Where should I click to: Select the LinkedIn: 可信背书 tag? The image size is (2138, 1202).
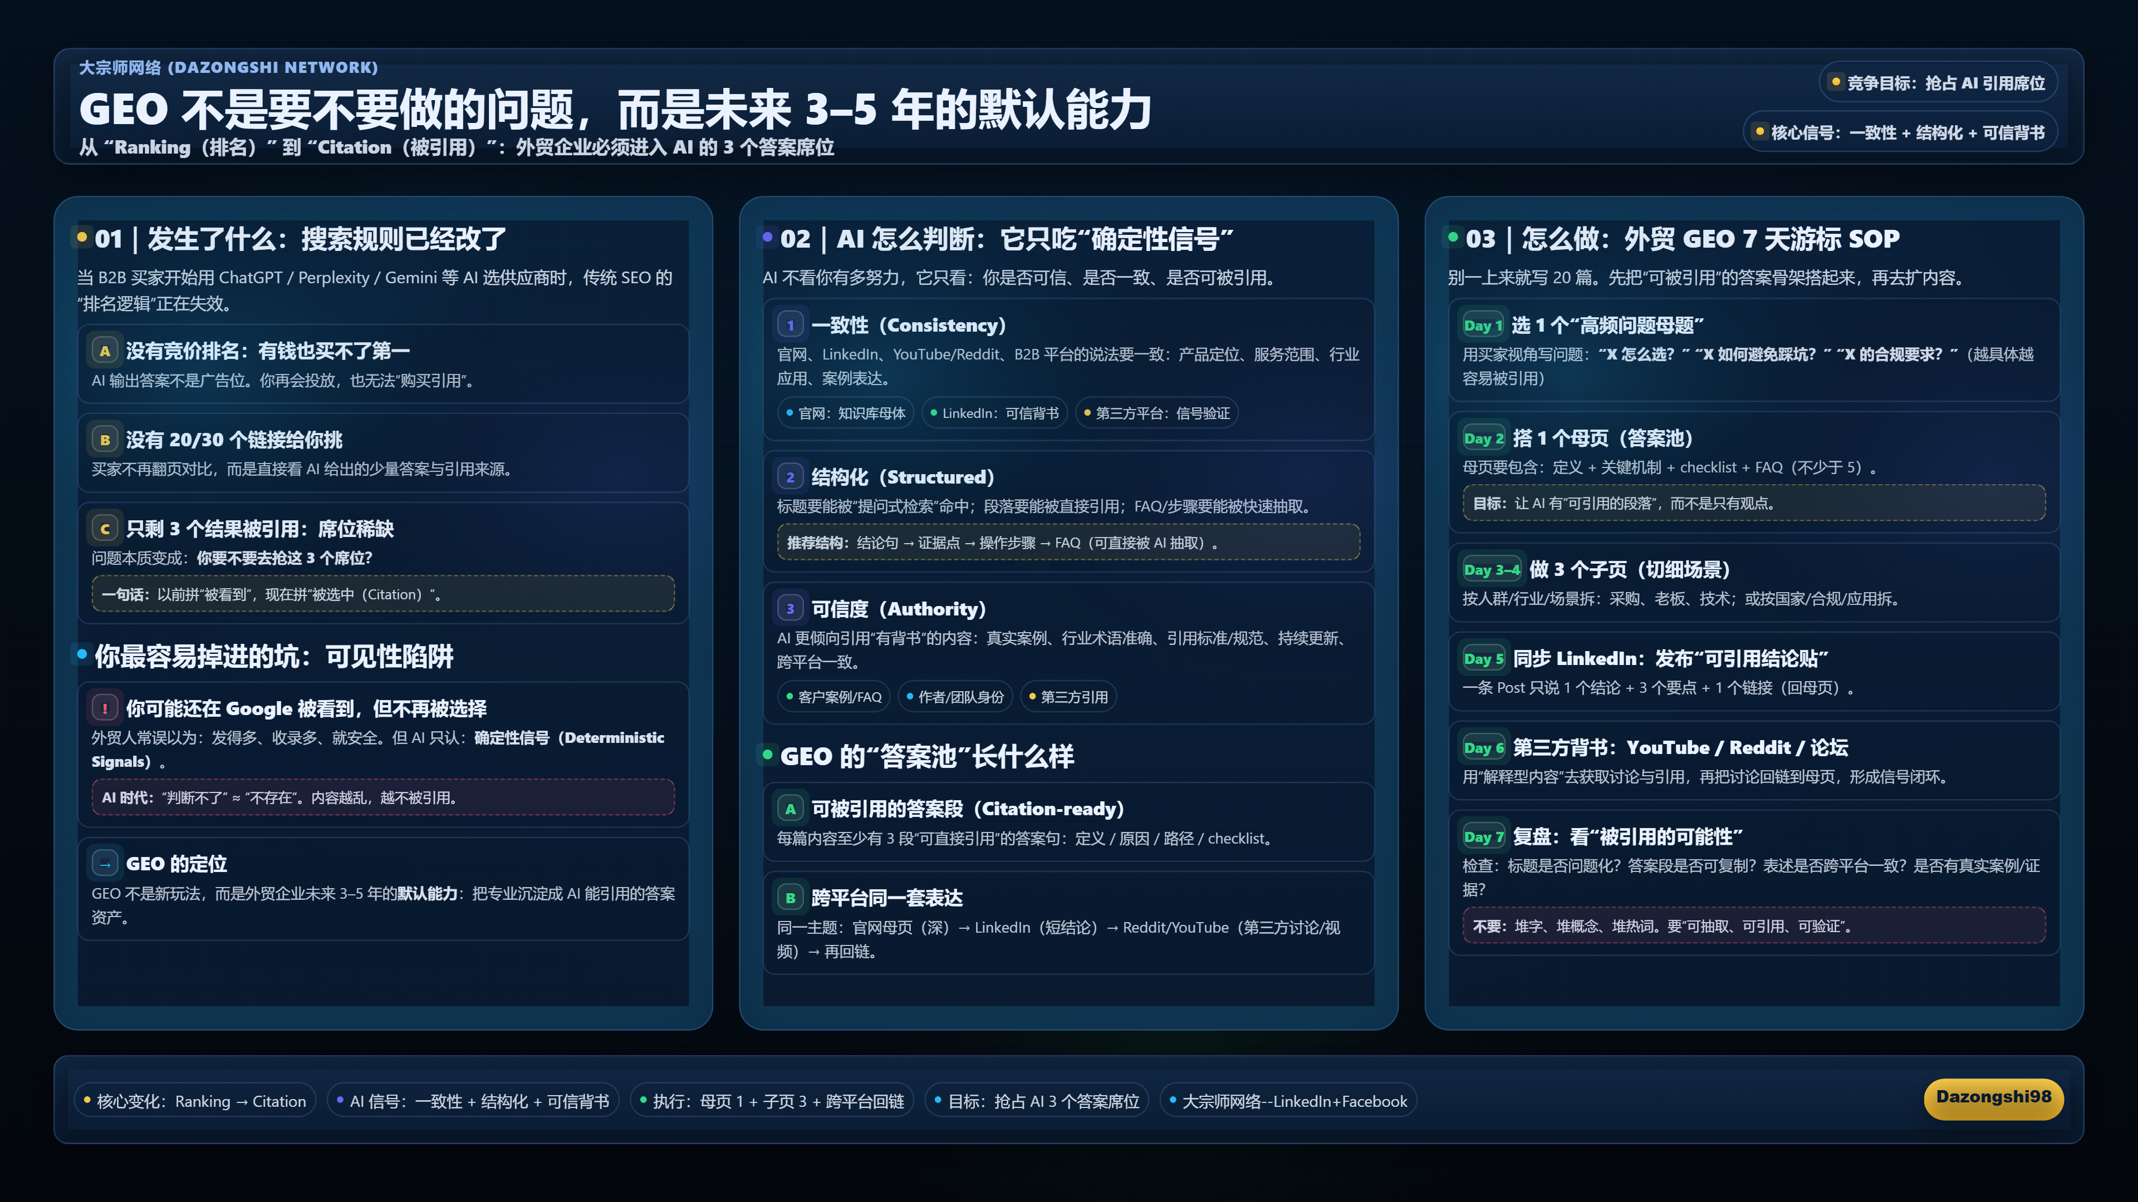pos(993,413)
